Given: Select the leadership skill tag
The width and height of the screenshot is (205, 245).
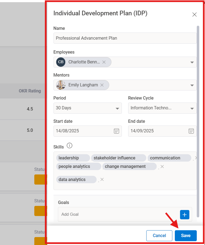Looking at the screenshot, I should coord(73,158).
